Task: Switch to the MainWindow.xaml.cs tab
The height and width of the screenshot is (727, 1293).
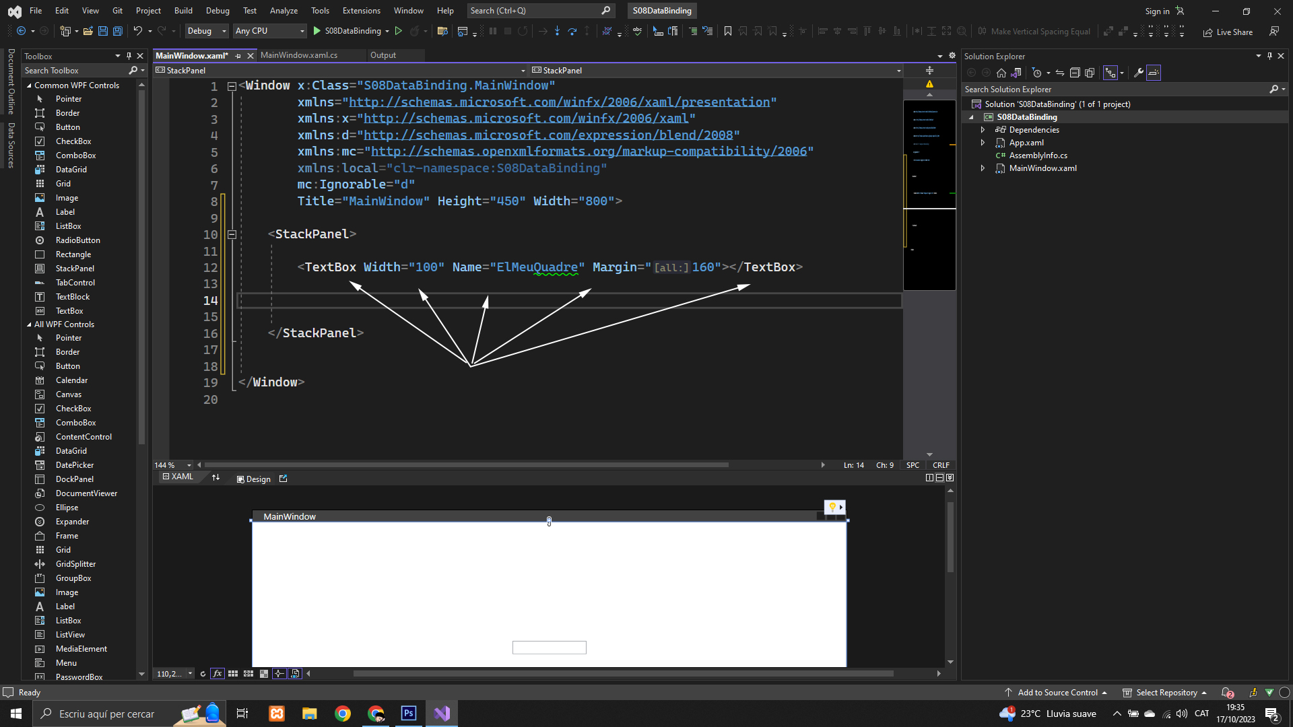Action: [299, 55]
